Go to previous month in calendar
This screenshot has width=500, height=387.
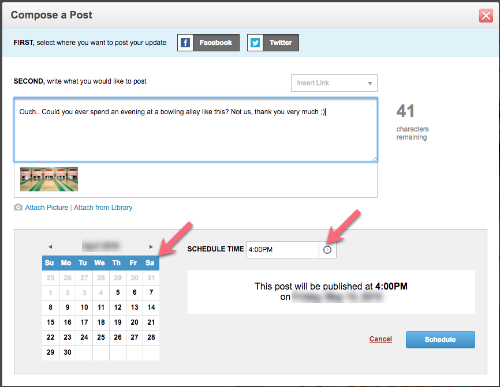tap(50, 247)
